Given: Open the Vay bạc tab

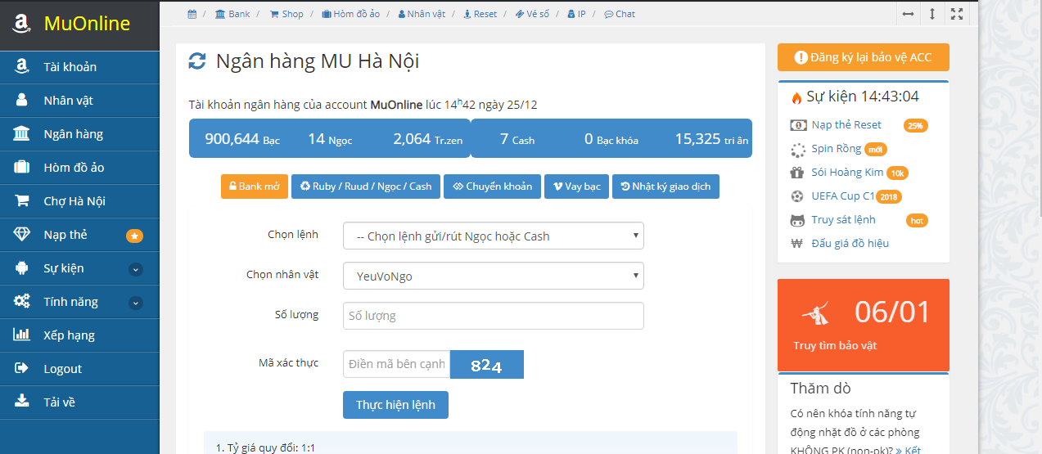Looking at the screenshot, I should click(x=576, y=187).
